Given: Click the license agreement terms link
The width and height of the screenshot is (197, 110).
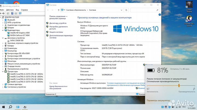Looking at the screenshot, I should click(126, 84).
